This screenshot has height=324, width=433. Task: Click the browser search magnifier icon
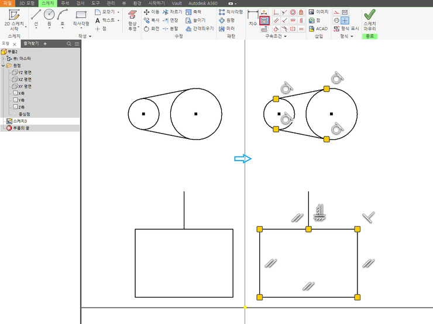(68, 44)
